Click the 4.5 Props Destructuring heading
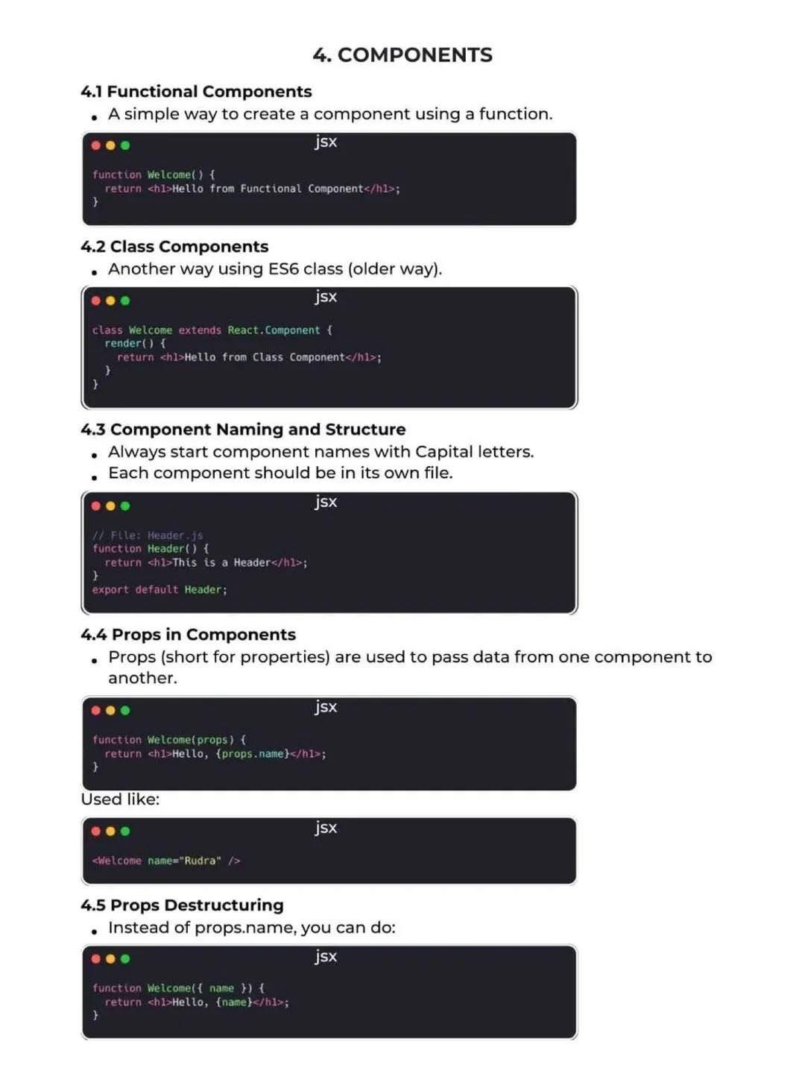This screenshot has width=805, height=1074. coord(182,905)
